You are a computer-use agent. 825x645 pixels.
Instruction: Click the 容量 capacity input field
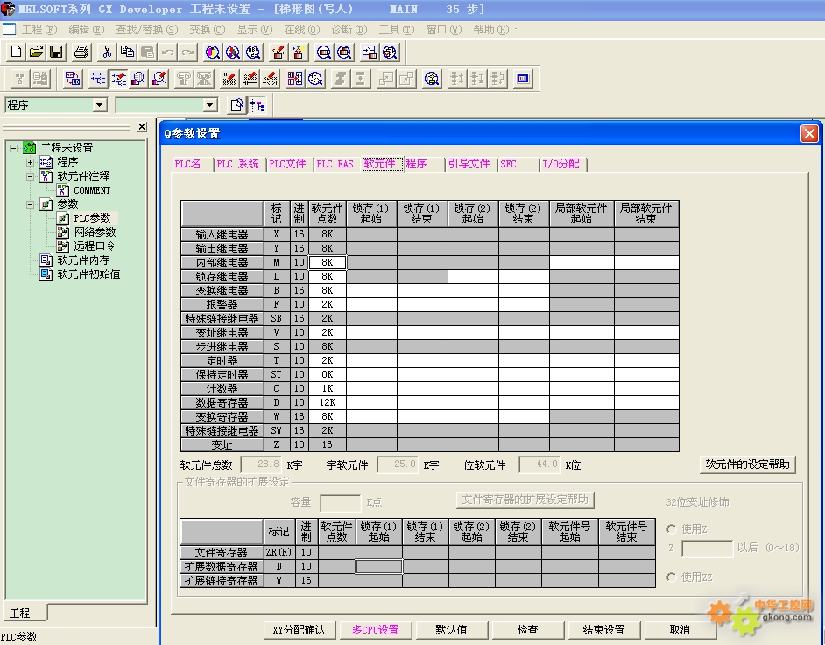[341, 502]
